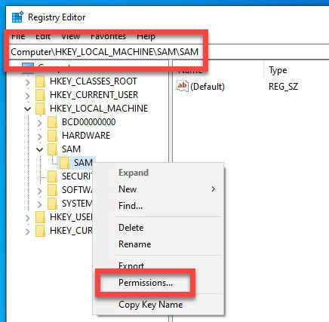Select the HKEY_LOCAL_MACHINE tree label
Viewport: 329px width, 322px height.
pyautogui.click(x=99, y=109)
